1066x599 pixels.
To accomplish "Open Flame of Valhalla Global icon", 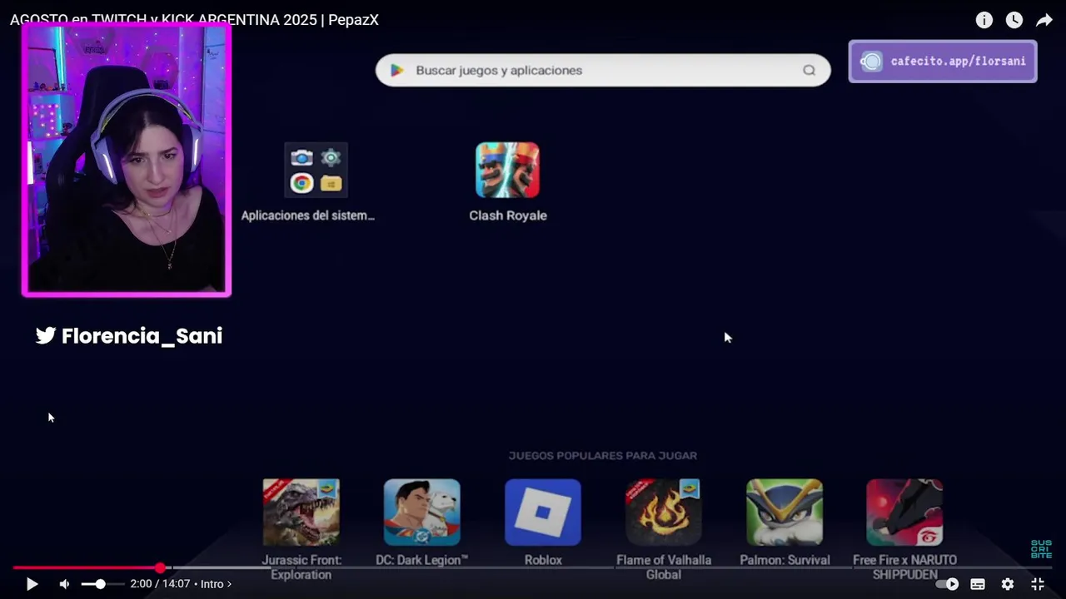I will point(663,512).
